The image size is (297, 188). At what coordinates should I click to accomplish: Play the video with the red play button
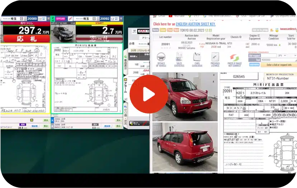pyautogui.click(x=148, y=94)
